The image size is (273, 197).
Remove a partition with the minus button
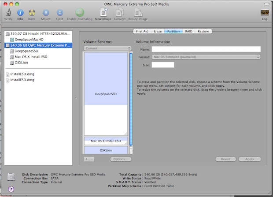[92, 159]
